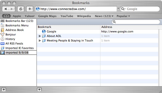
Task: Open the Apple bookmark
Action: (x=17, y=16)
